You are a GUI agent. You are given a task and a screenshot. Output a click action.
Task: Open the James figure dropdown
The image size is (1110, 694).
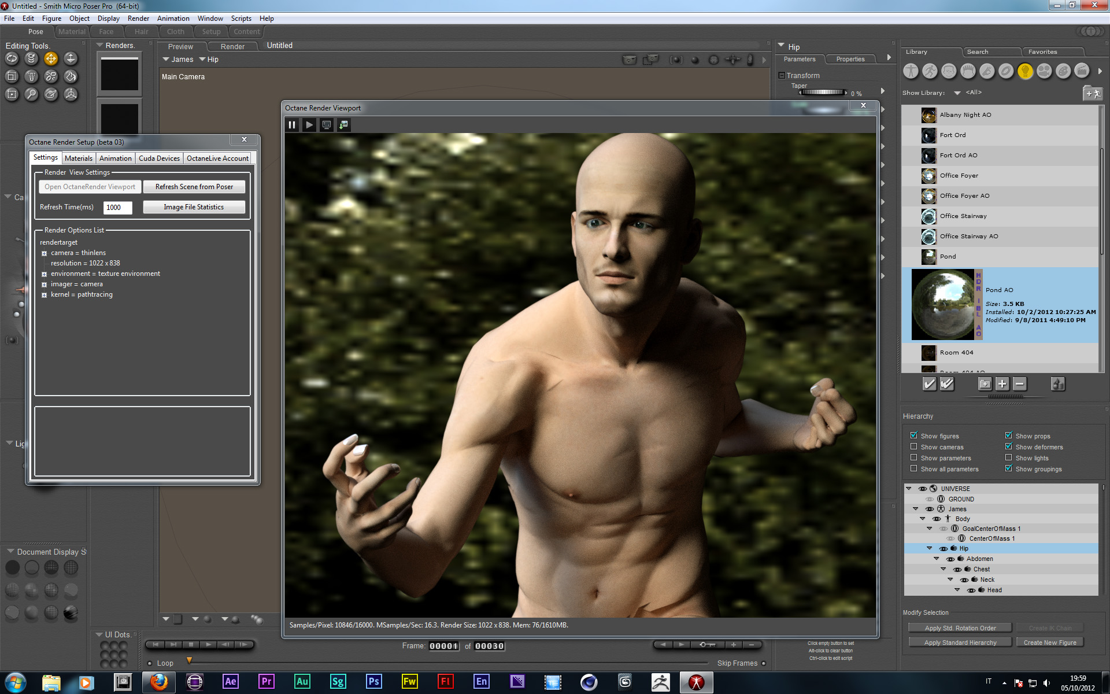tap(178, 60)
